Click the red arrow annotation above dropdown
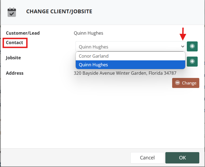Viewport: 205px width, 167px height. [183, 34]
